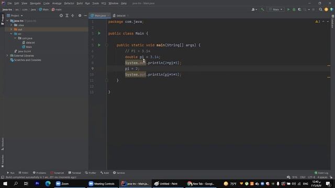This screenshot has height=188, width=335.
Task: Open the Build menu
Action: [80, 3]
